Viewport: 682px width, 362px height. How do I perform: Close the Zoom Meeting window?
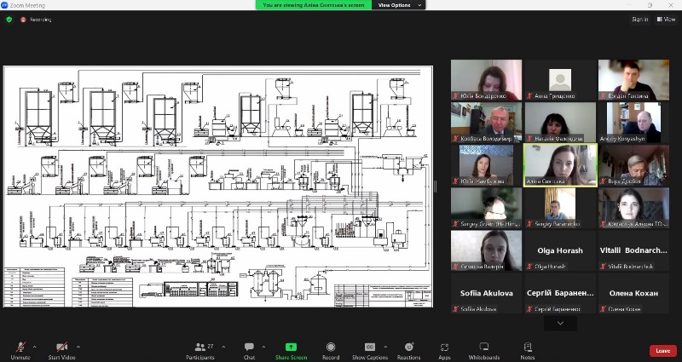tap(671, 5)
